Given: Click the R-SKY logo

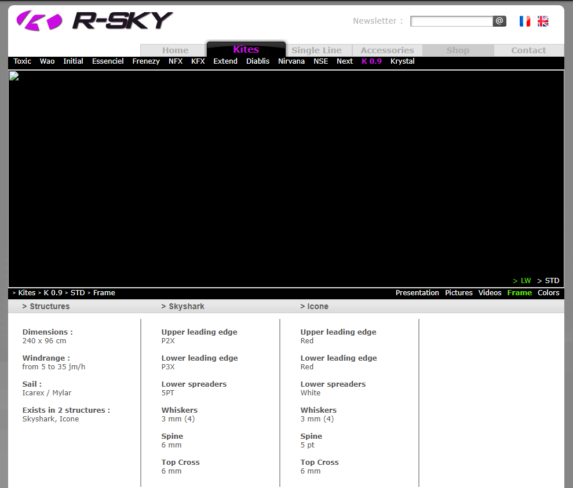Looking at the screenshot, I should pyautogui.click(x=94, y=20).
